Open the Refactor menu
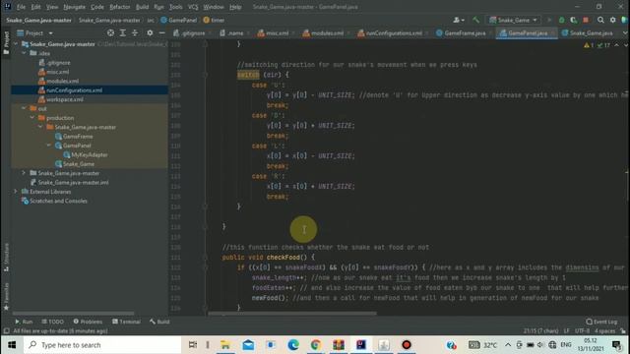 [x=120, y=7]
